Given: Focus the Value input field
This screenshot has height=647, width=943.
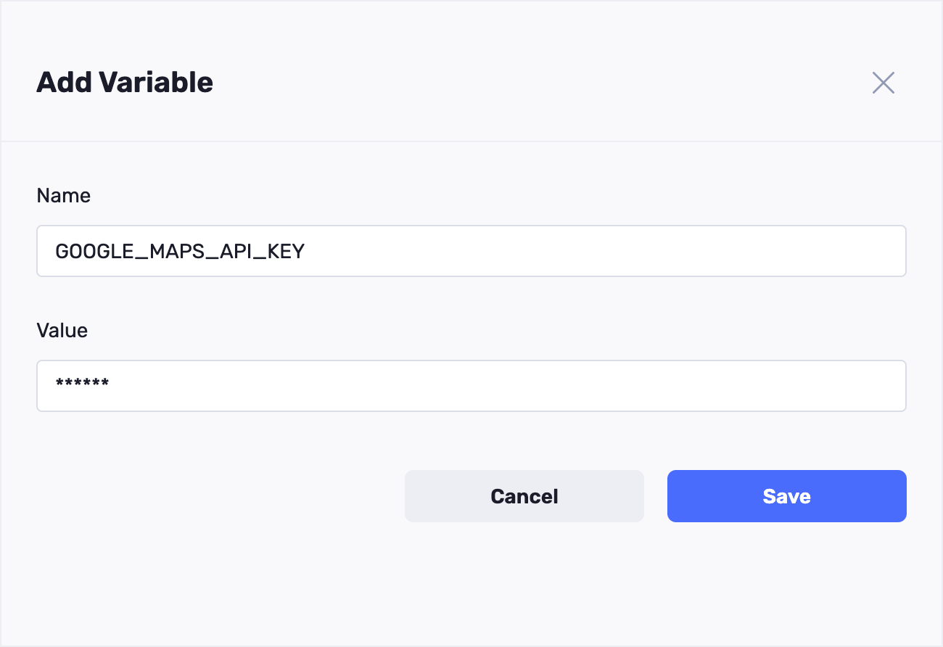Looking at the screenshot, I should click(471, 386).
